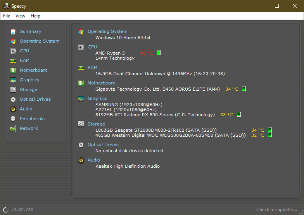Click the 32 °C Western Digital temperature
304x215 pixels.
(x=257, y=135)
